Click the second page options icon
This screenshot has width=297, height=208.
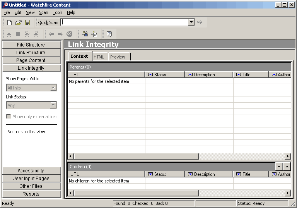[94, 34]
